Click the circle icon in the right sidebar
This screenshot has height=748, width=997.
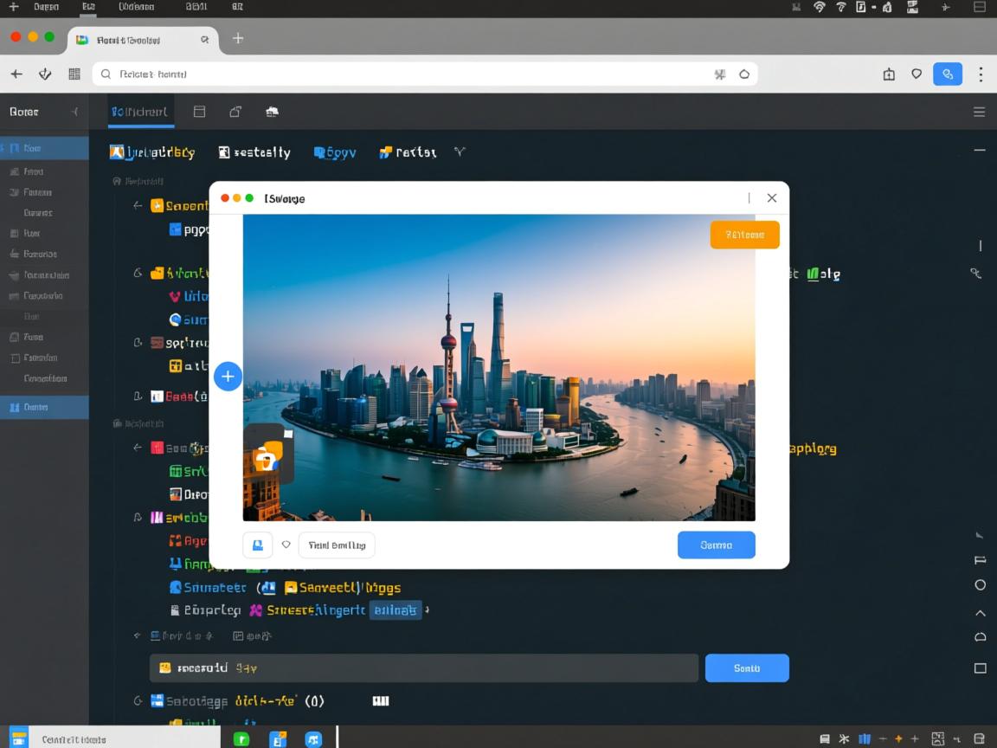(x=980, y=585)
